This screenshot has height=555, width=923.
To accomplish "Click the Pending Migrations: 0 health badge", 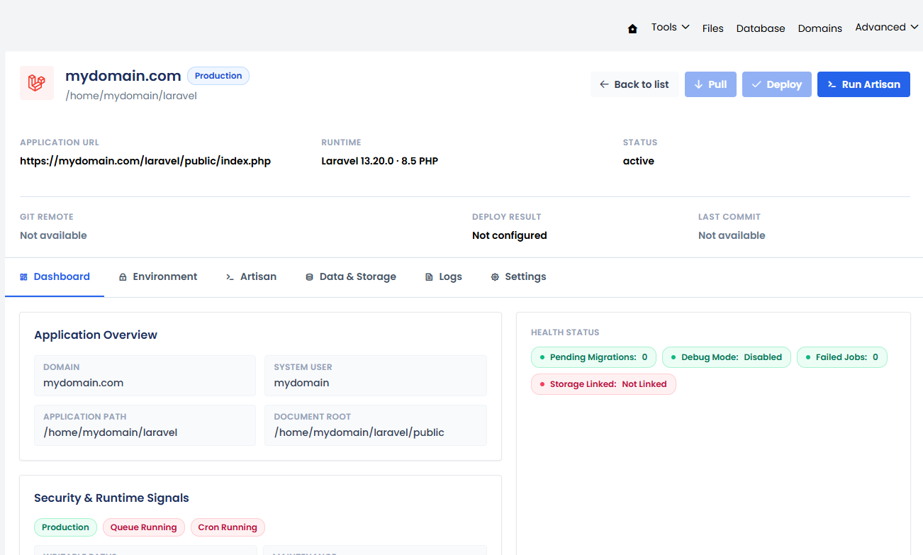I will pos(593,357).
